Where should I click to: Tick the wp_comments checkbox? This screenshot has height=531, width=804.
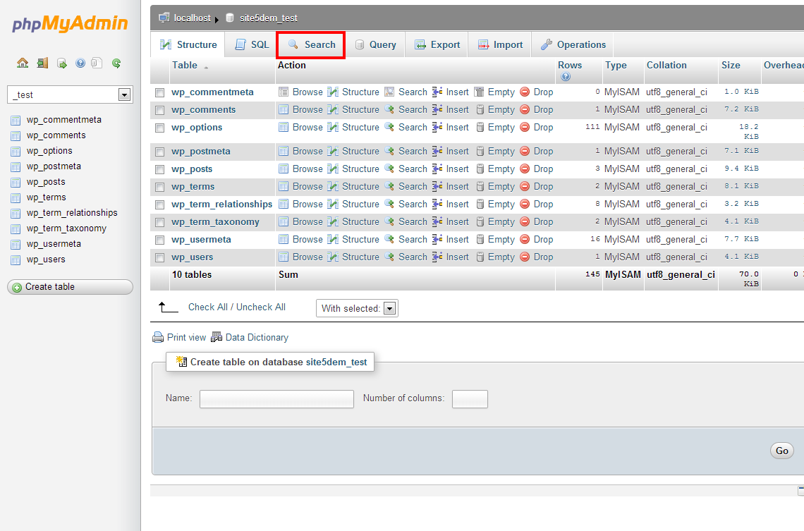pos(160,110)
